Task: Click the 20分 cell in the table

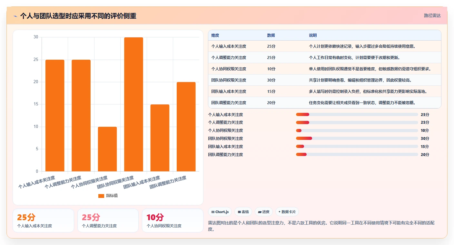Action: coord(271,103)
